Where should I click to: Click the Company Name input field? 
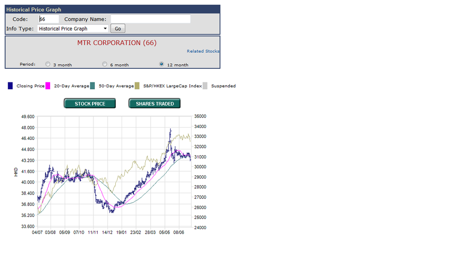(151, 19)
